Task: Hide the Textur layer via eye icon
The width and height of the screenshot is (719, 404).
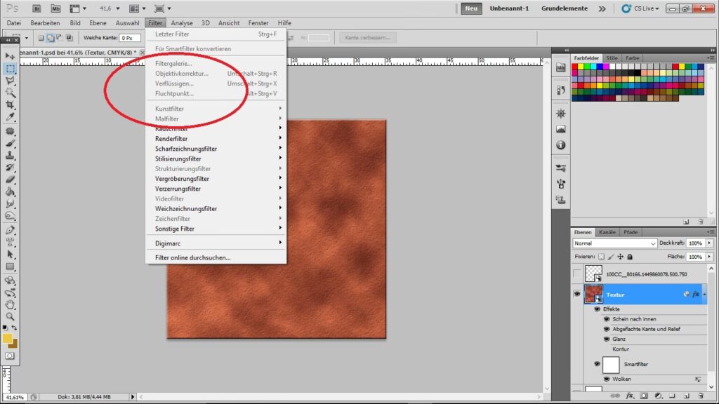Action: pos(577,295)
